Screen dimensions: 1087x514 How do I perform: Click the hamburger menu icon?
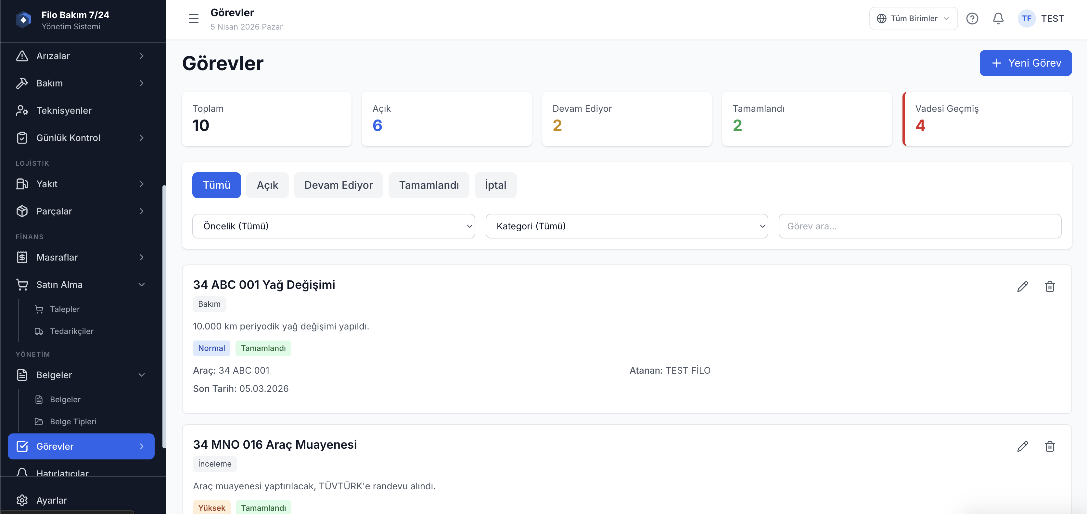click(x=193, y=19)
